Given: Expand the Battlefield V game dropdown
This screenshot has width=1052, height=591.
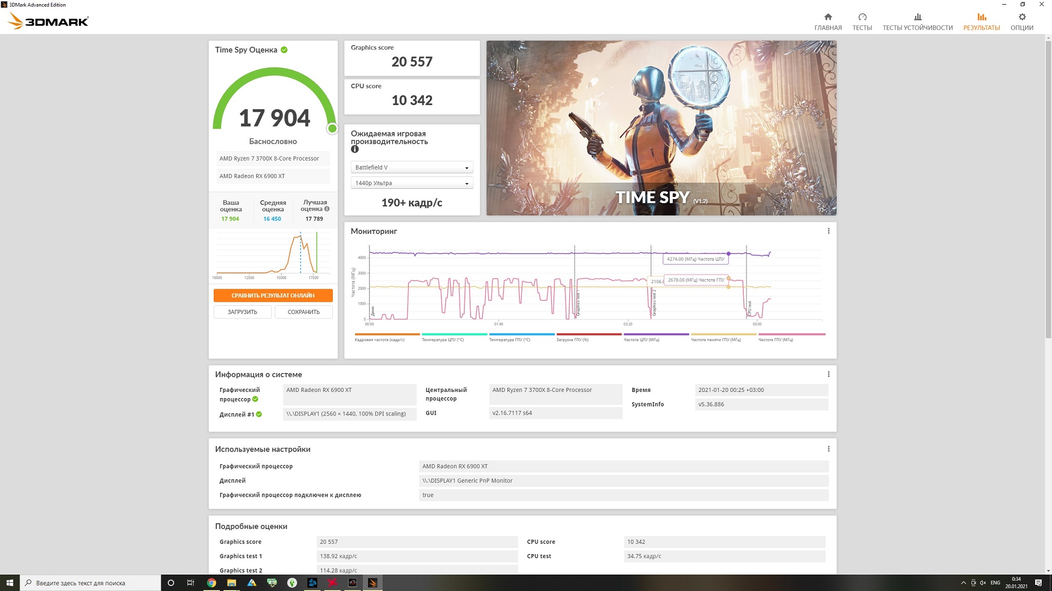Looking at the screenshot, I should click(x=411, y=168).
